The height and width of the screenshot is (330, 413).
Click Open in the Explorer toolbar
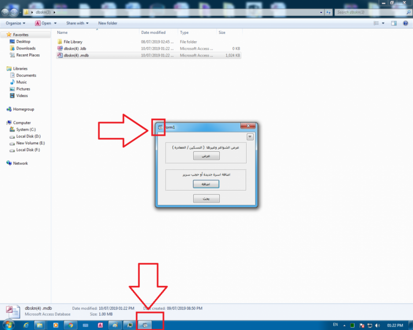coord(43,23)
